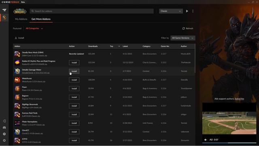Install the GTFO addon
The height and width of the screenshot is (146, 259).
click(x=74, y=140)
